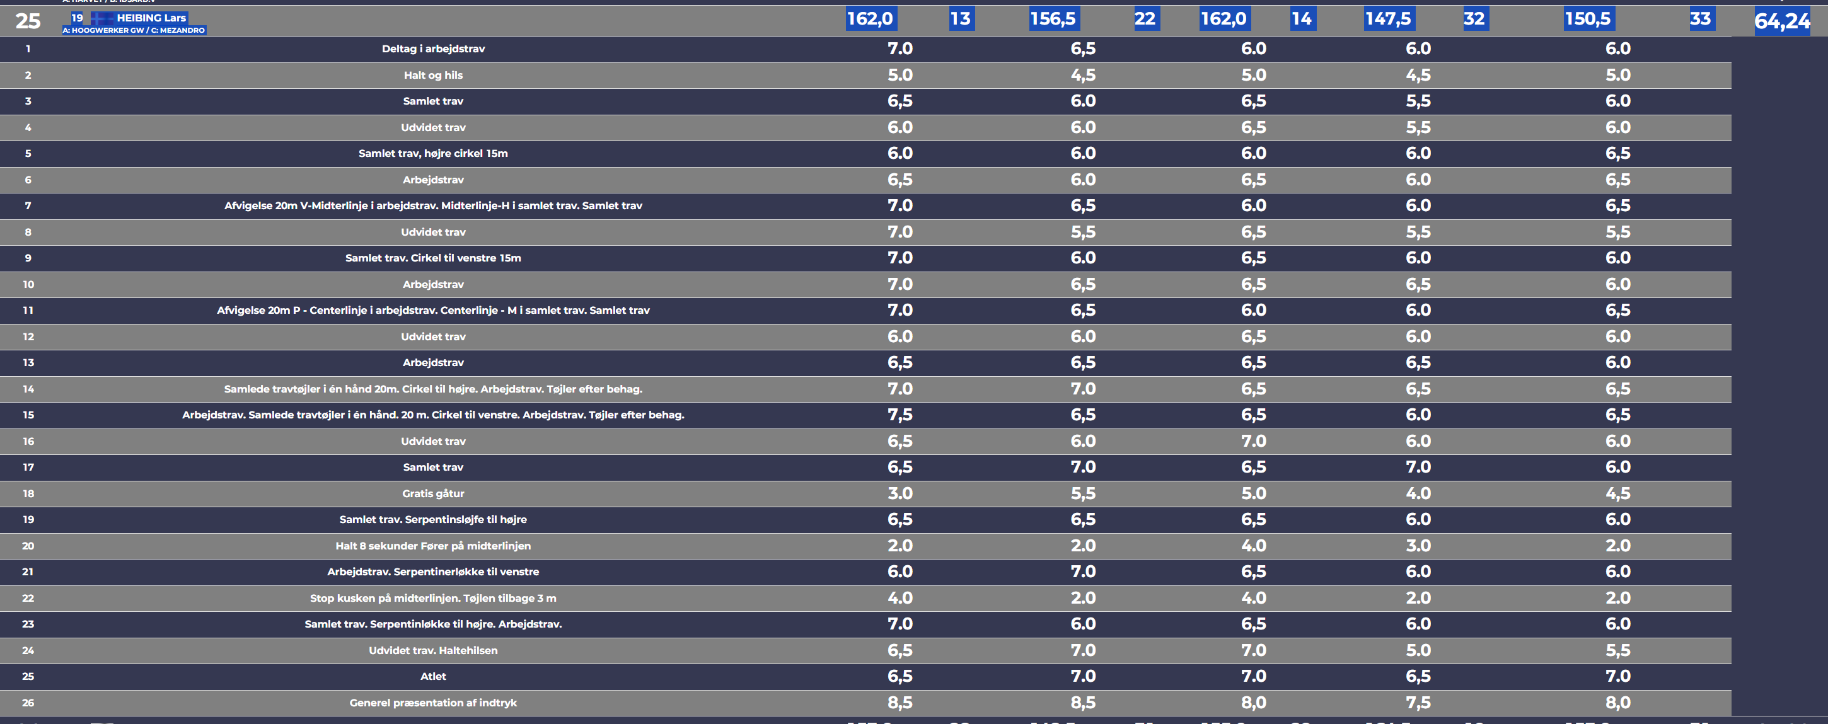Click the 4,5 score for Gratis gåtur
1828x724 pixels.
[1618, 493]
